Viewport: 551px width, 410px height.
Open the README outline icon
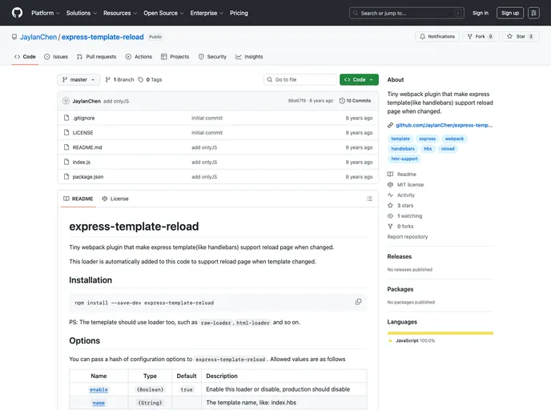tap(368, 199)
